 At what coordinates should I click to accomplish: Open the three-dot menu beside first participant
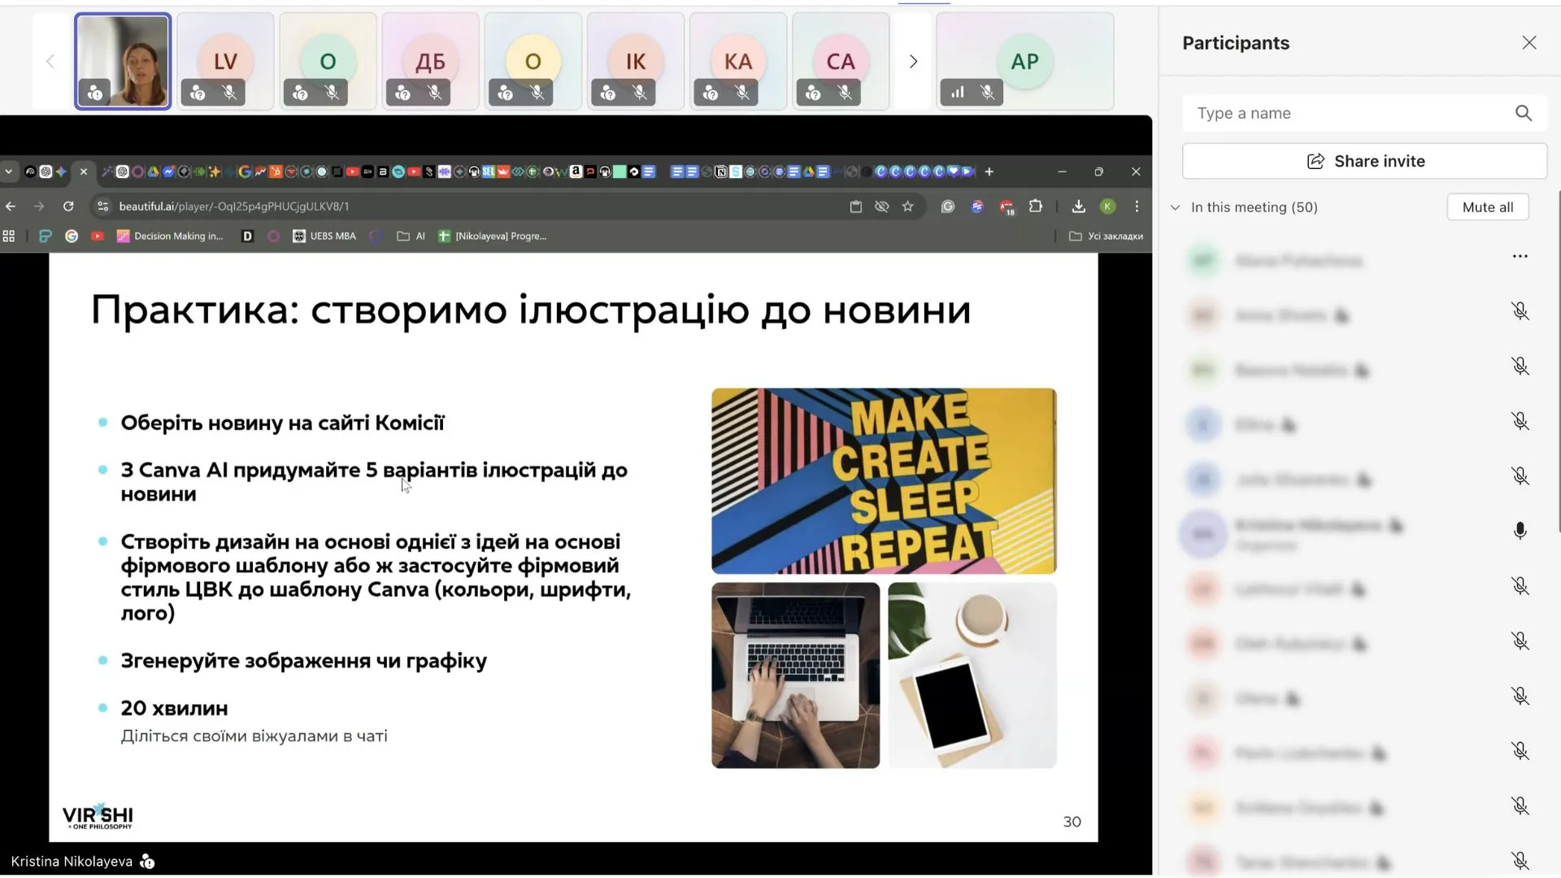[x=1520, y=256]
